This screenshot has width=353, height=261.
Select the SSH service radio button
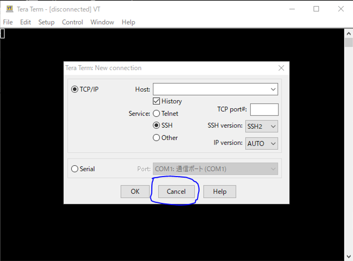[156, 125]
